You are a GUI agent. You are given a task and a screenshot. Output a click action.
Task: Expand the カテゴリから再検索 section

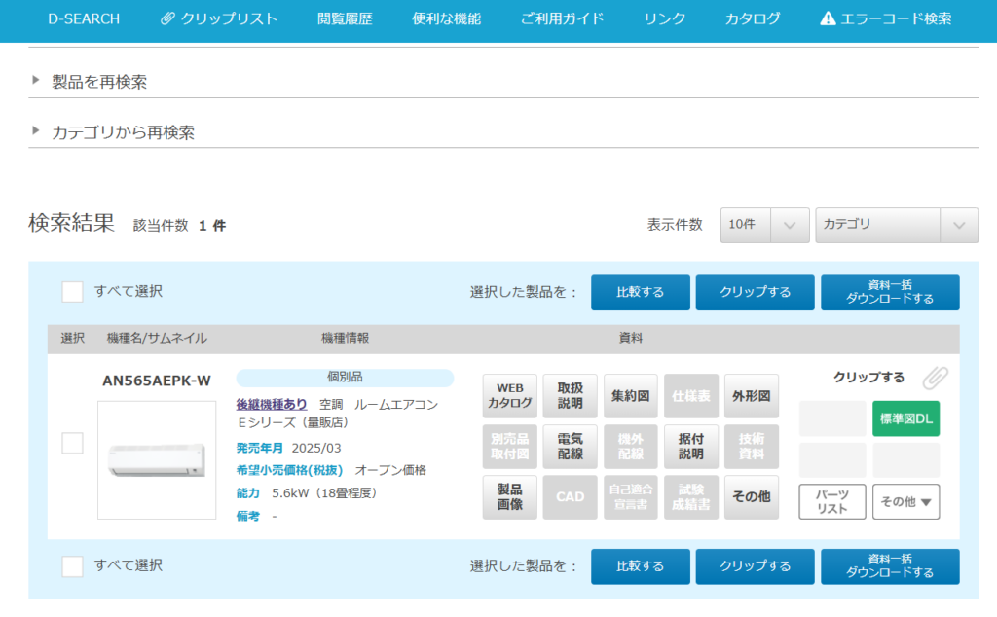123,132
